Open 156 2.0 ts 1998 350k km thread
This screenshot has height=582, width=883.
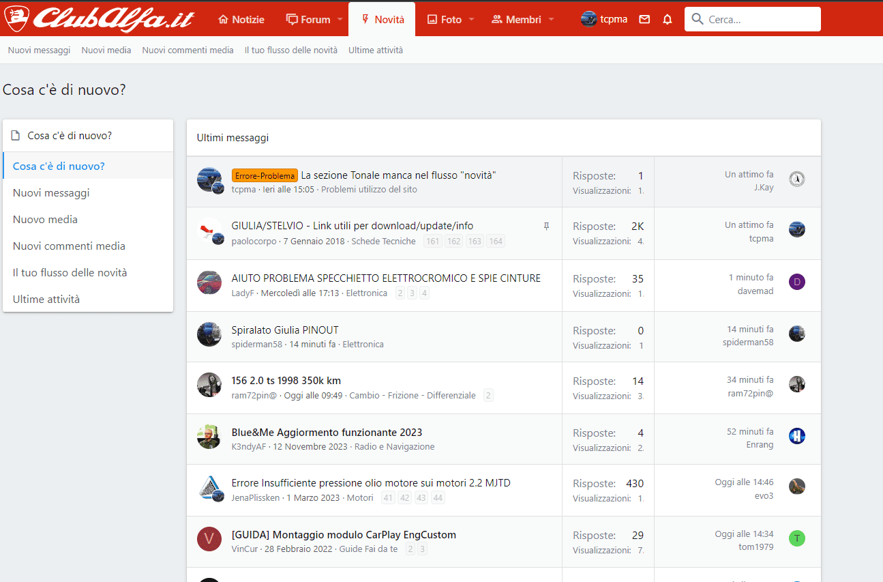point(286,381)
